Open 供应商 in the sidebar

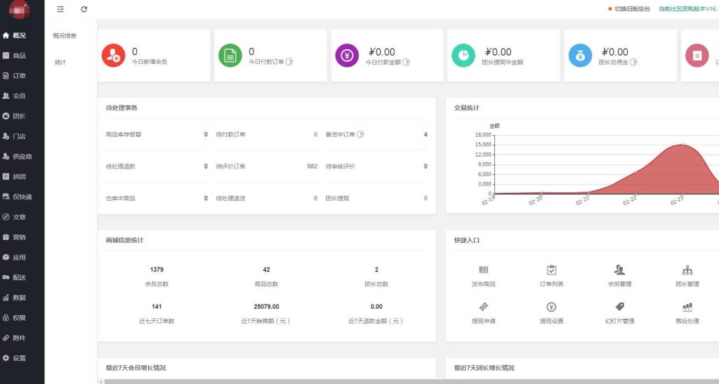tap(22, 157)
